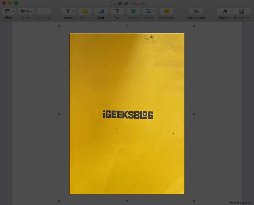Select the yellow iGeeksBlog image
254x205 pixels.
pos(127,114)
